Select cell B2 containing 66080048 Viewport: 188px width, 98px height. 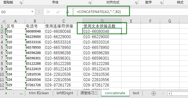[x=35, y=31]
